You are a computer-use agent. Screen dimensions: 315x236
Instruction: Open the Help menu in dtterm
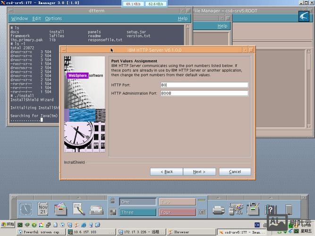click(x=182, y=18)
